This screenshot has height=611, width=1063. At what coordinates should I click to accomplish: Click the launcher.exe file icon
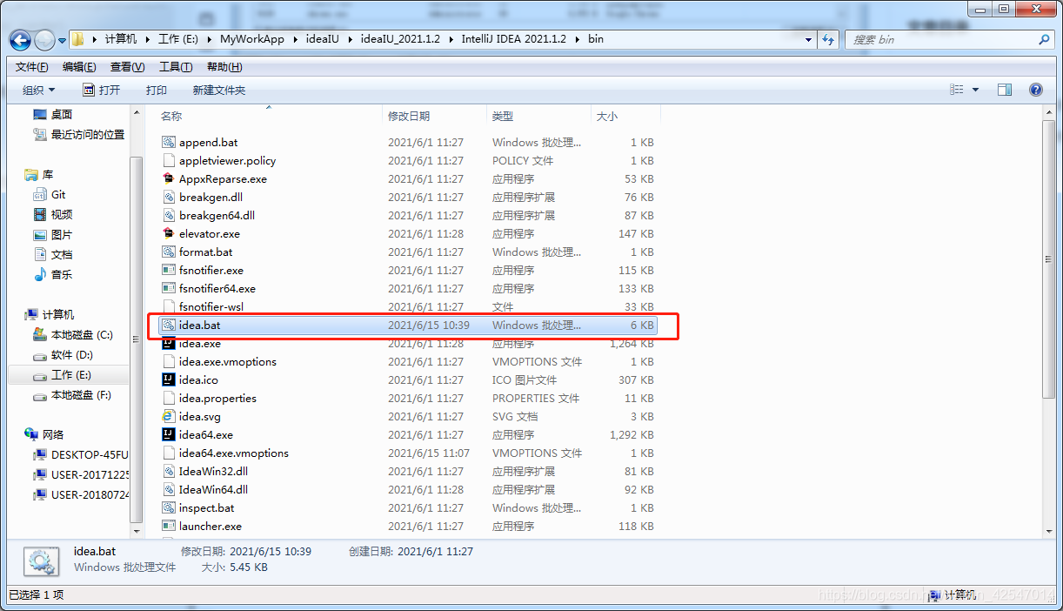[169, 526]
